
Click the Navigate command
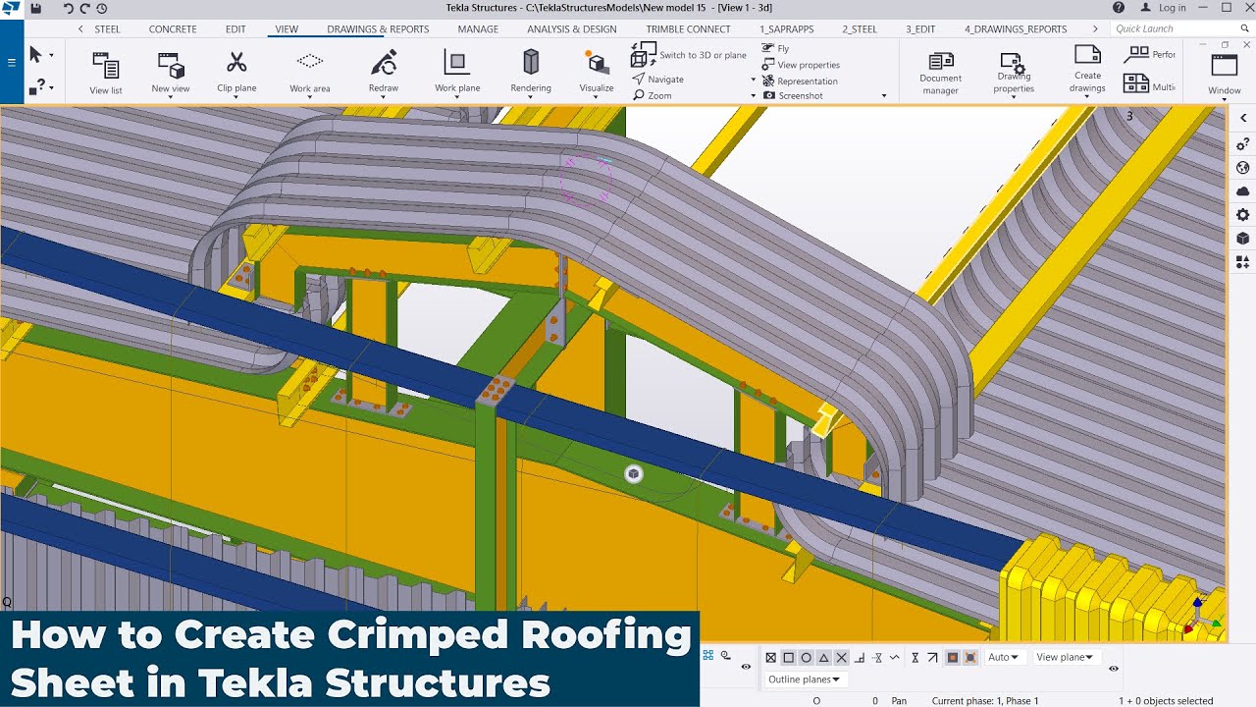[x=658, y=80]
